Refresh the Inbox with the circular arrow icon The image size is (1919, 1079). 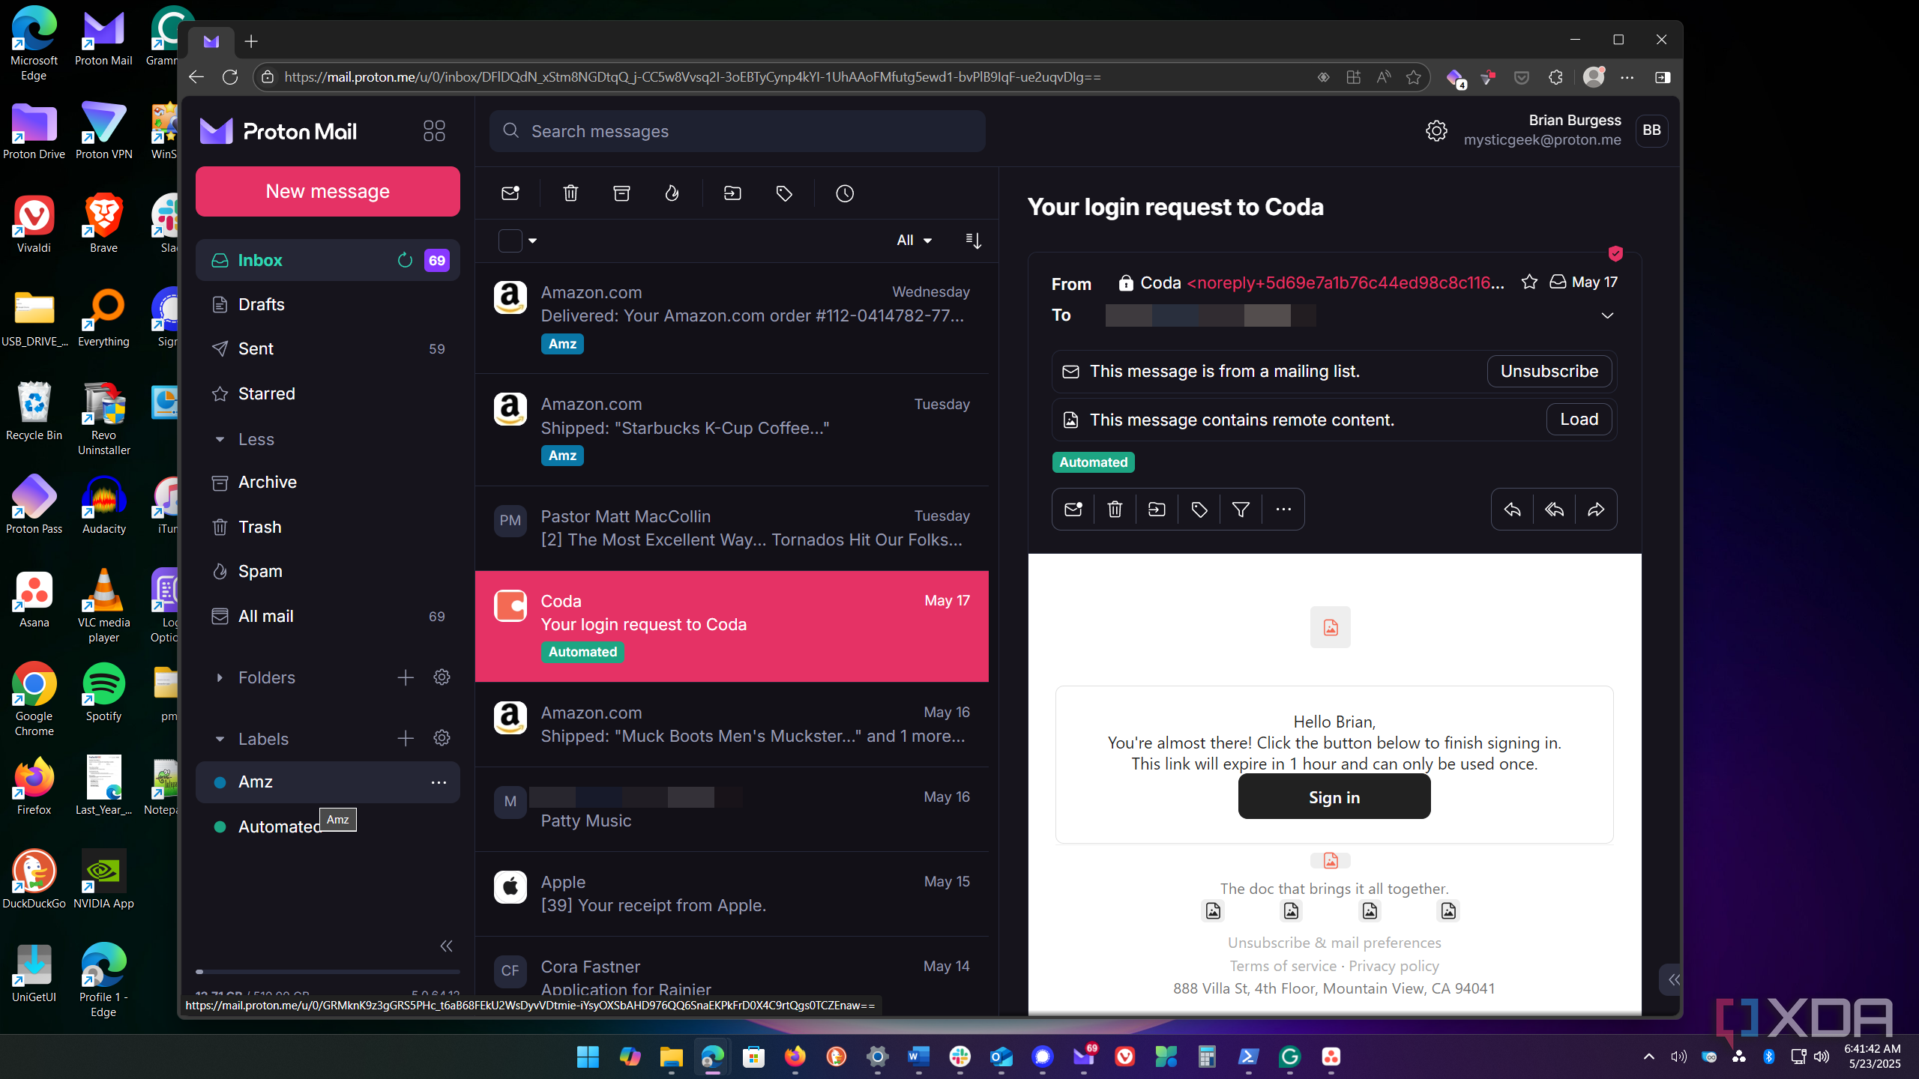click(x=405, y=260)
